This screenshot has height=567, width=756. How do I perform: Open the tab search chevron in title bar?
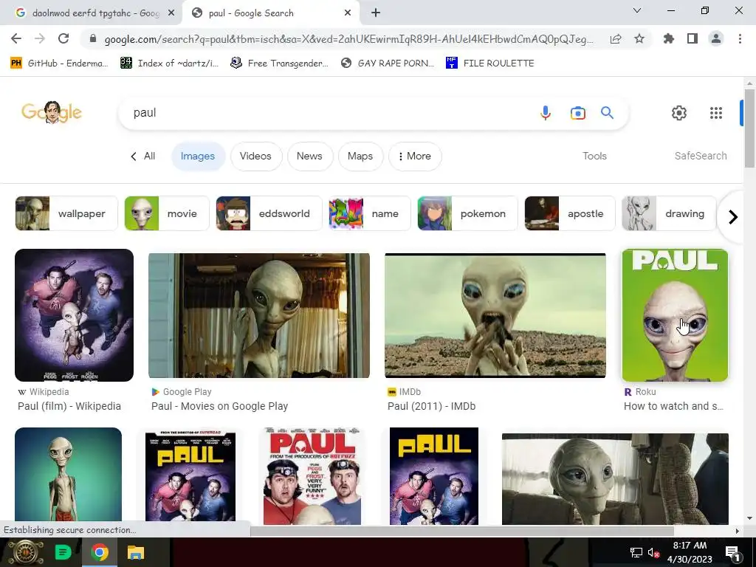637,10
